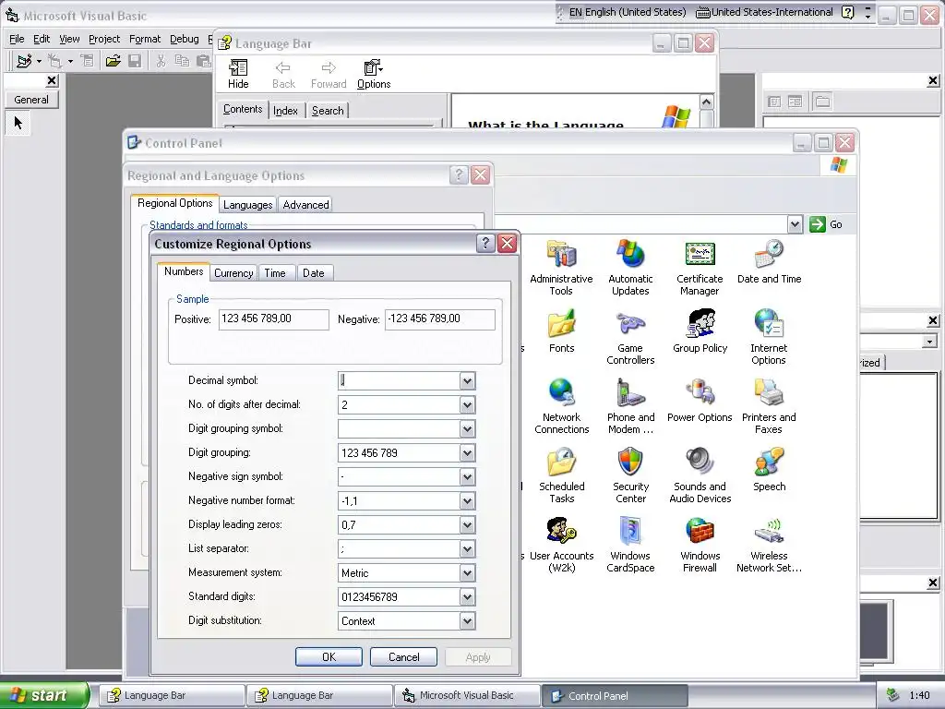The width and height of the screenshot is (945, 709).
Task: Expand Display leading zeros dropdown
Action: 467,525
